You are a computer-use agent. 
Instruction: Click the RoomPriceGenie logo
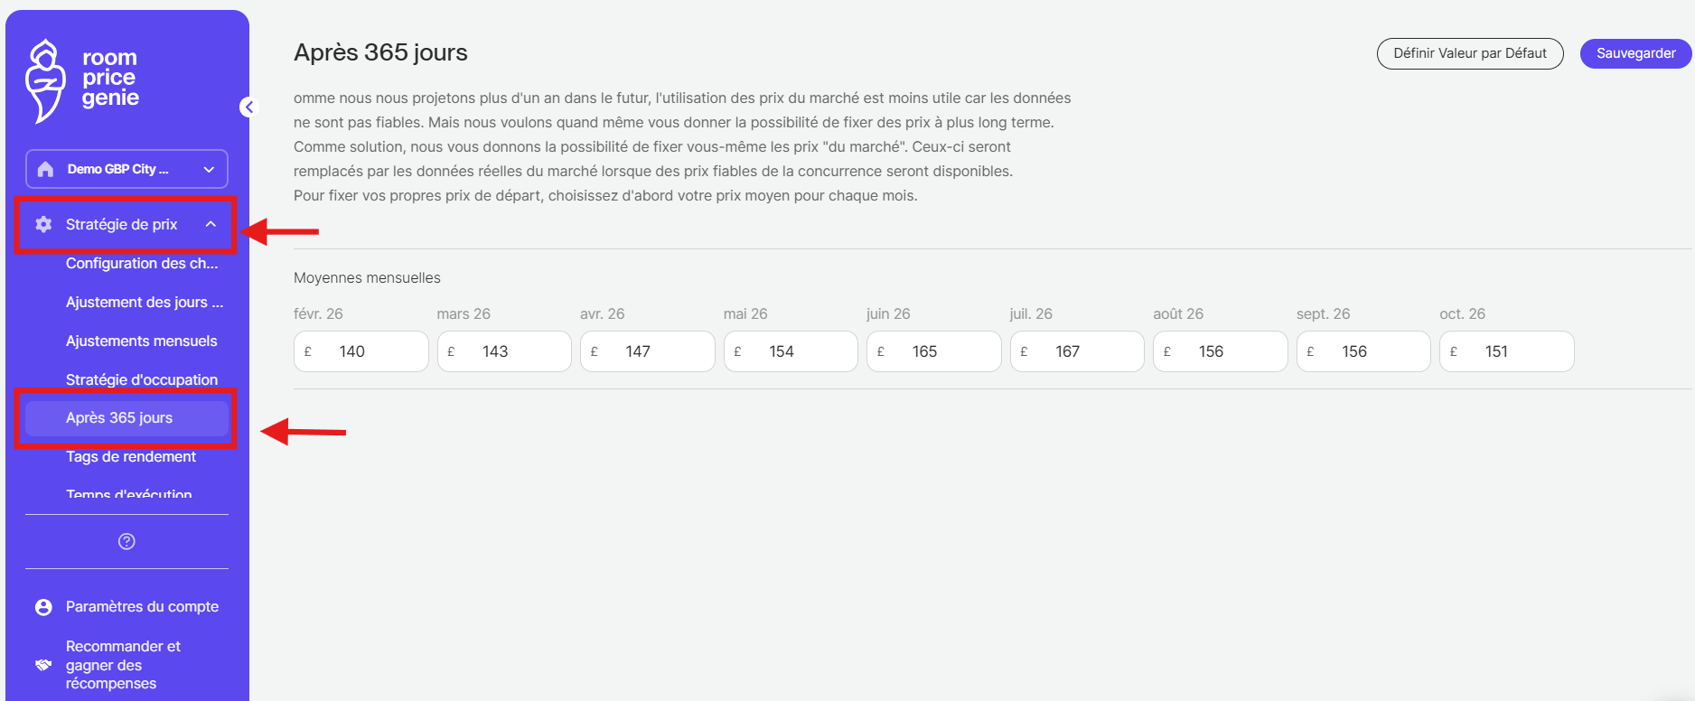82,79
